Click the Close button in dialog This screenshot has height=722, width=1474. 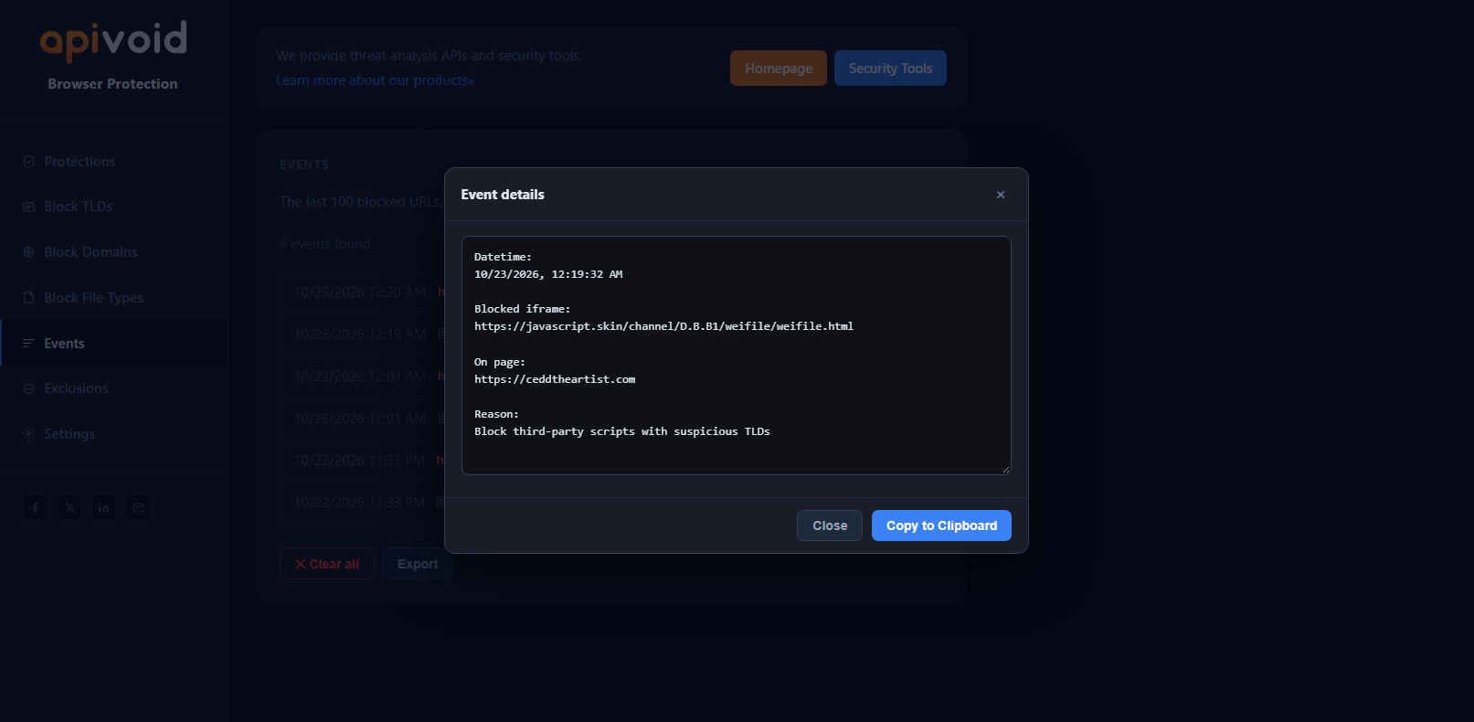830,526
